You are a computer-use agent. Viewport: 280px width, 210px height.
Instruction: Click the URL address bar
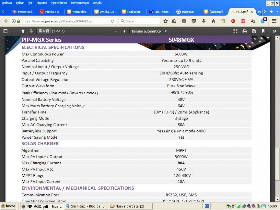65,21
